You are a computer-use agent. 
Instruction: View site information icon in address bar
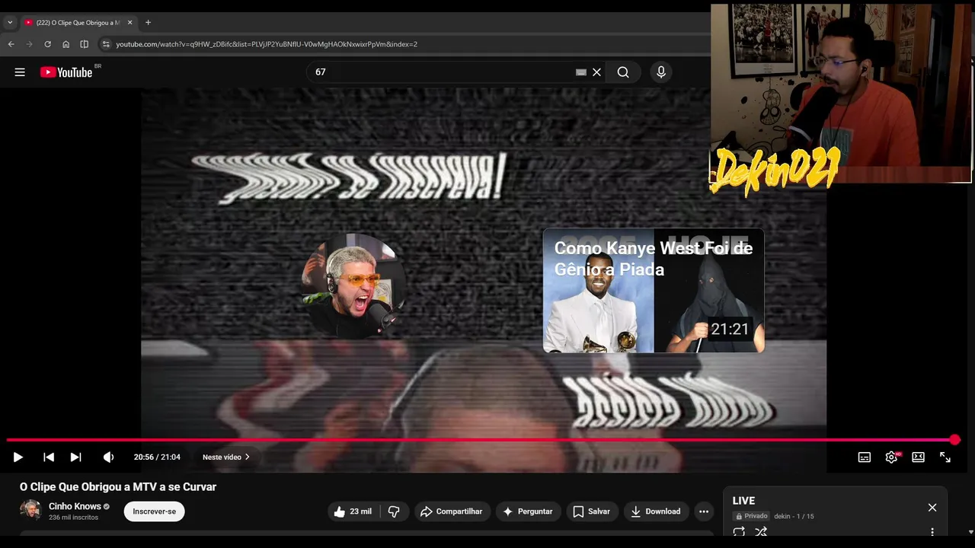(x=106, y=44)
